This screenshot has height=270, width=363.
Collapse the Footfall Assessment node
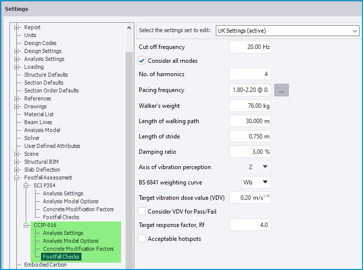[17, 178]
